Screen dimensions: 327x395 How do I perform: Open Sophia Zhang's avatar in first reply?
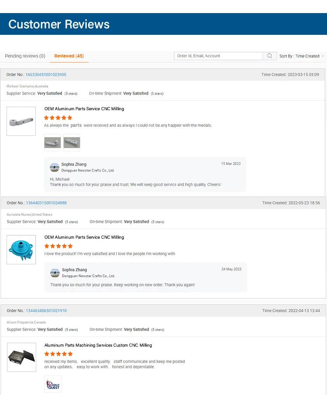(54, 167)
